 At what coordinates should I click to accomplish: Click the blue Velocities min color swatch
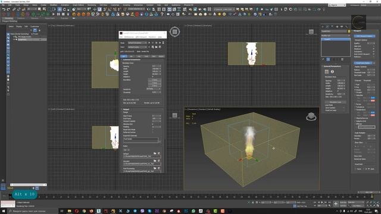tap(373, 98)
